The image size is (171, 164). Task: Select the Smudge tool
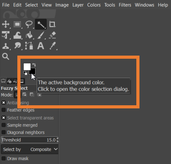coord(17,46)
